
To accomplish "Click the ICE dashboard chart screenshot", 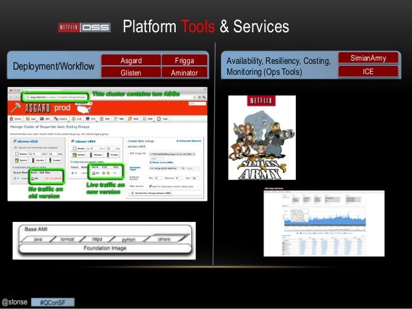I will pos(324,223).
